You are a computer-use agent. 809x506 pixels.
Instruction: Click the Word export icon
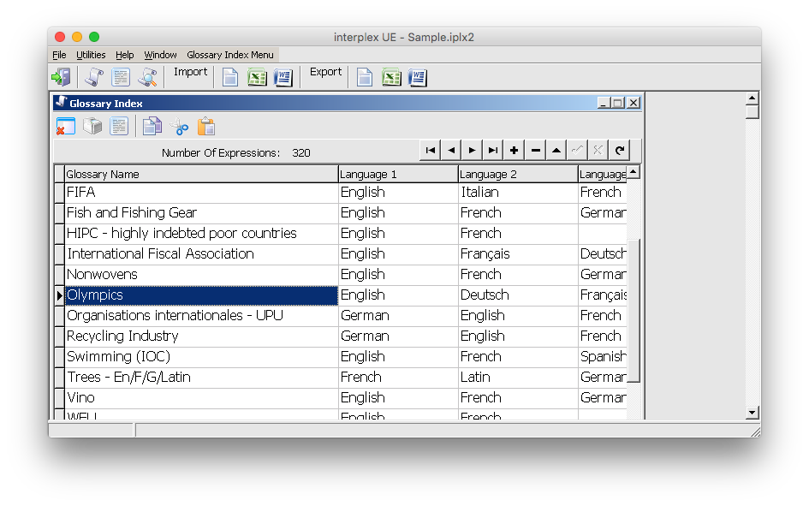pyautogui.click(x=418, y=77)
